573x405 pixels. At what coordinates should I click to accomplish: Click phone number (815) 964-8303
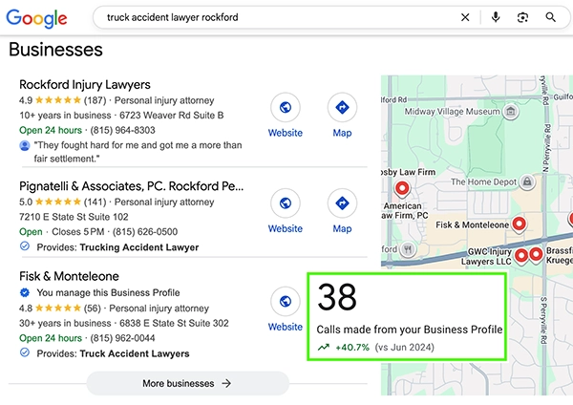[x=122, y=130]
